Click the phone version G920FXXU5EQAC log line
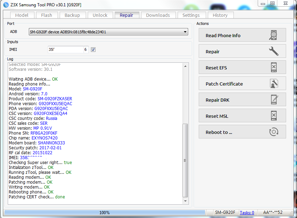 click(x=40, y=104)
